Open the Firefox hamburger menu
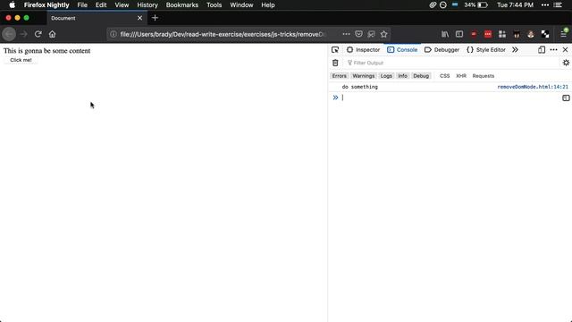This screenshot has width=572, height=322. click(564, 34)
